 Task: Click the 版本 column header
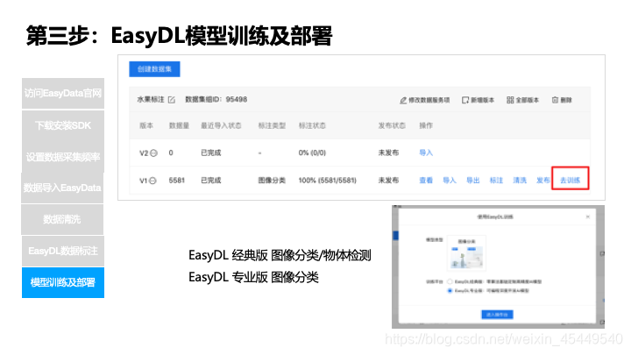146,125
